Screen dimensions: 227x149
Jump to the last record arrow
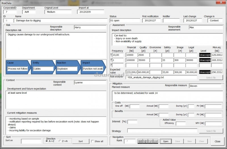tap(155, 141)
